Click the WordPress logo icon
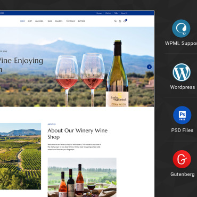This screenshot has height=197, width=197. 182,72
